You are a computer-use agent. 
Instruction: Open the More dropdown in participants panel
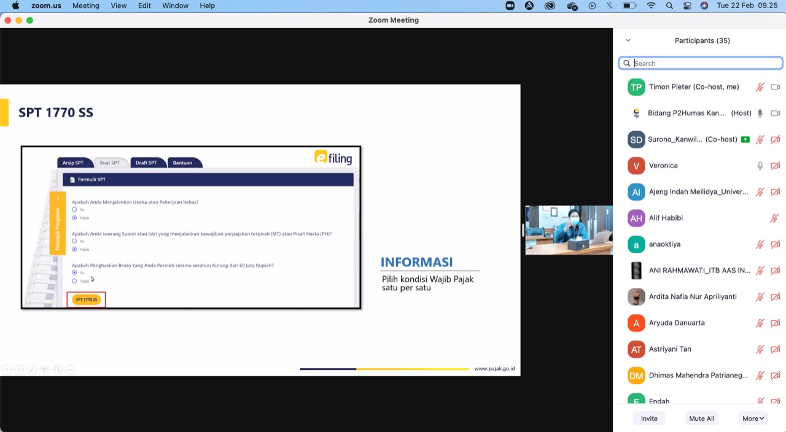[x=753, y=418]
